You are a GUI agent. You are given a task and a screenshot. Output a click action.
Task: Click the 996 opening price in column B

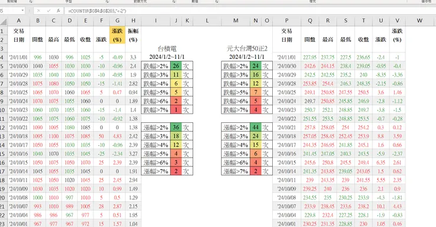pyautogui.click(x=38, y=58)
